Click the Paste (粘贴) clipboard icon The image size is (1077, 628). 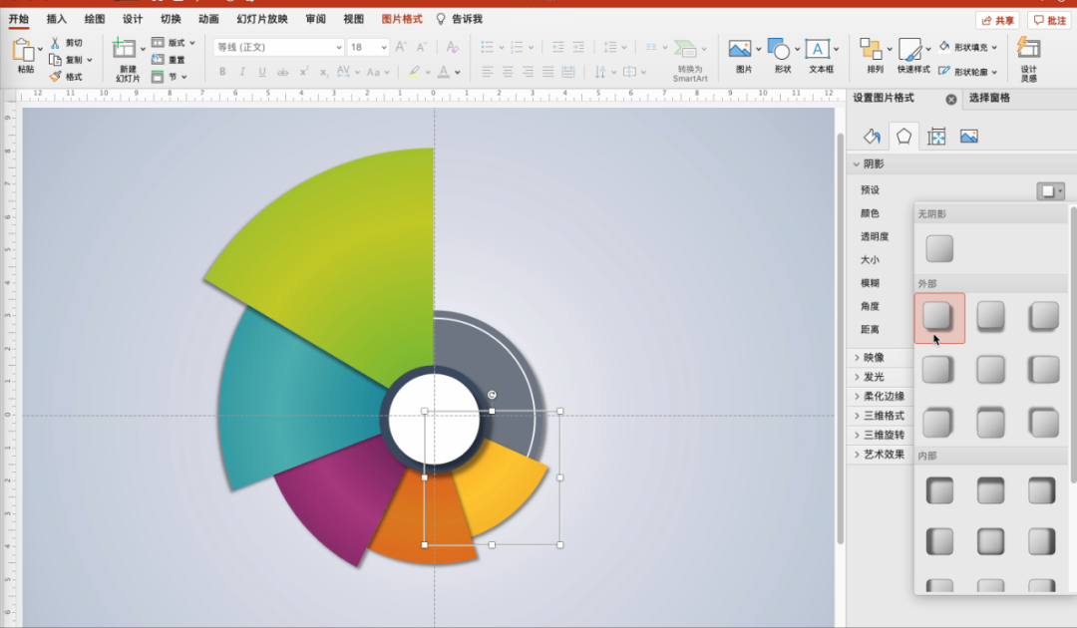25,50
